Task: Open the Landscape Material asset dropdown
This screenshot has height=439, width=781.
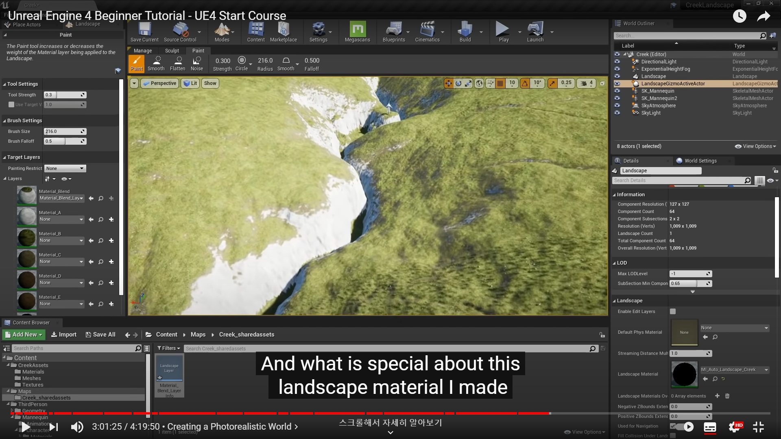Action: [734, 370]
